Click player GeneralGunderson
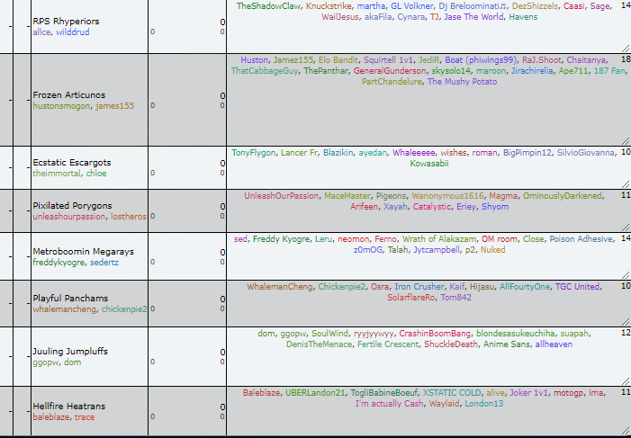Screen dimensions: 631x438 point(390,71)
